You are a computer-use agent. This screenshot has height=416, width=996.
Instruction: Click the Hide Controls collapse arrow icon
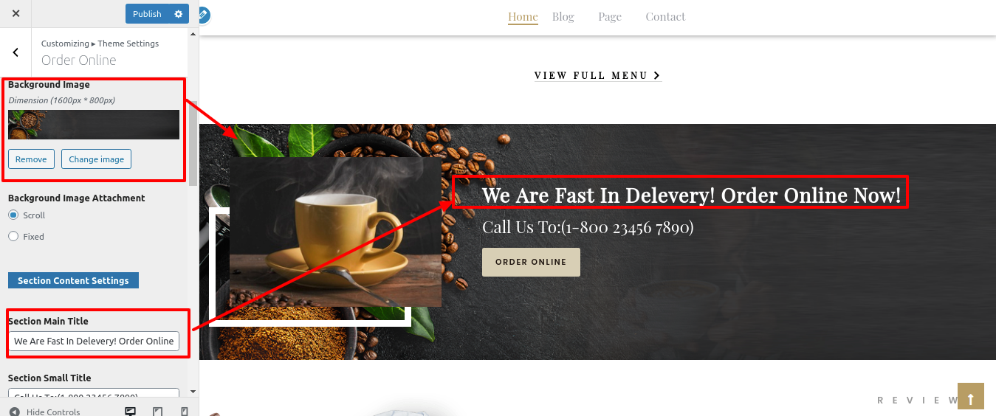15,412
